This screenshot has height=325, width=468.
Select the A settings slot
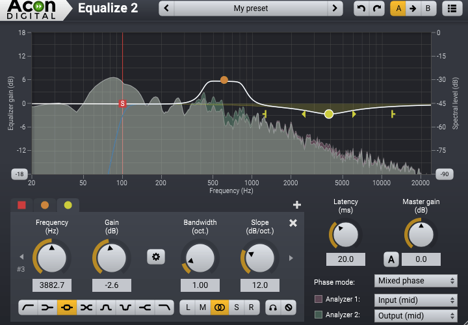[x=398, y=8]
